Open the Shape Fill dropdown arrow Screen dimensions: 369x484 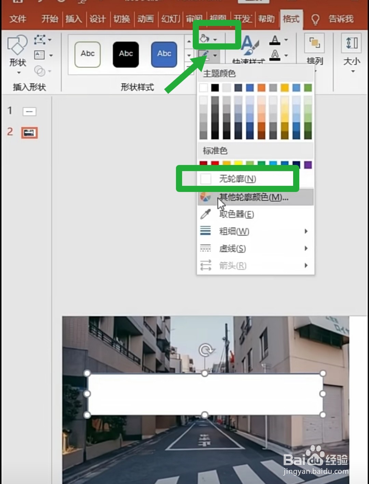[215, 39]
